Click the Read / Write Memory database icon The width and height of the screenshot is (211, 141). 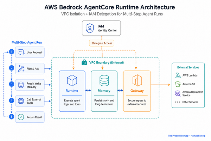point(21,85)
